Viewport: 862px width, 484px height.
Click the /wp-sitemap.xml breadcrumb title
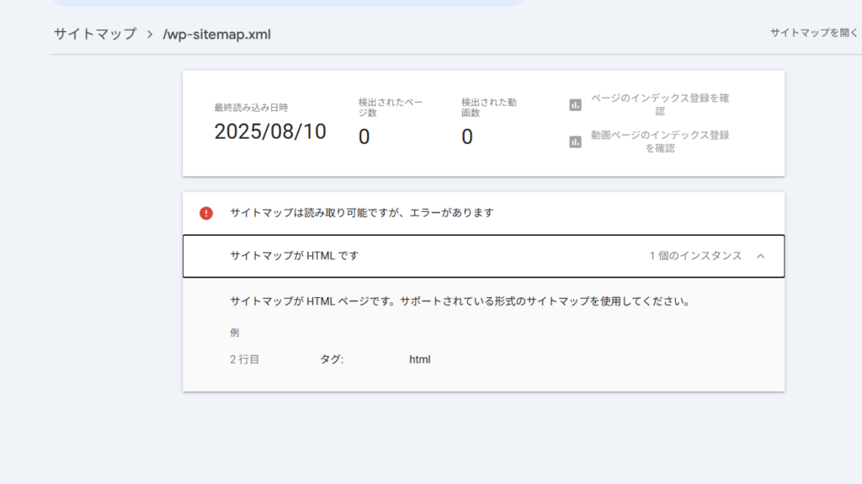(x=216, y=35)
